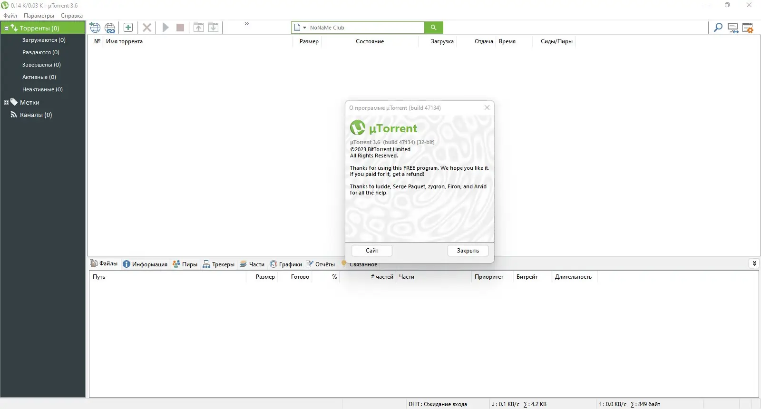The height and width of the screenshot is (409, 761).
Task: Click the Закрыть button in About dialog
Action: click(468, 251)
